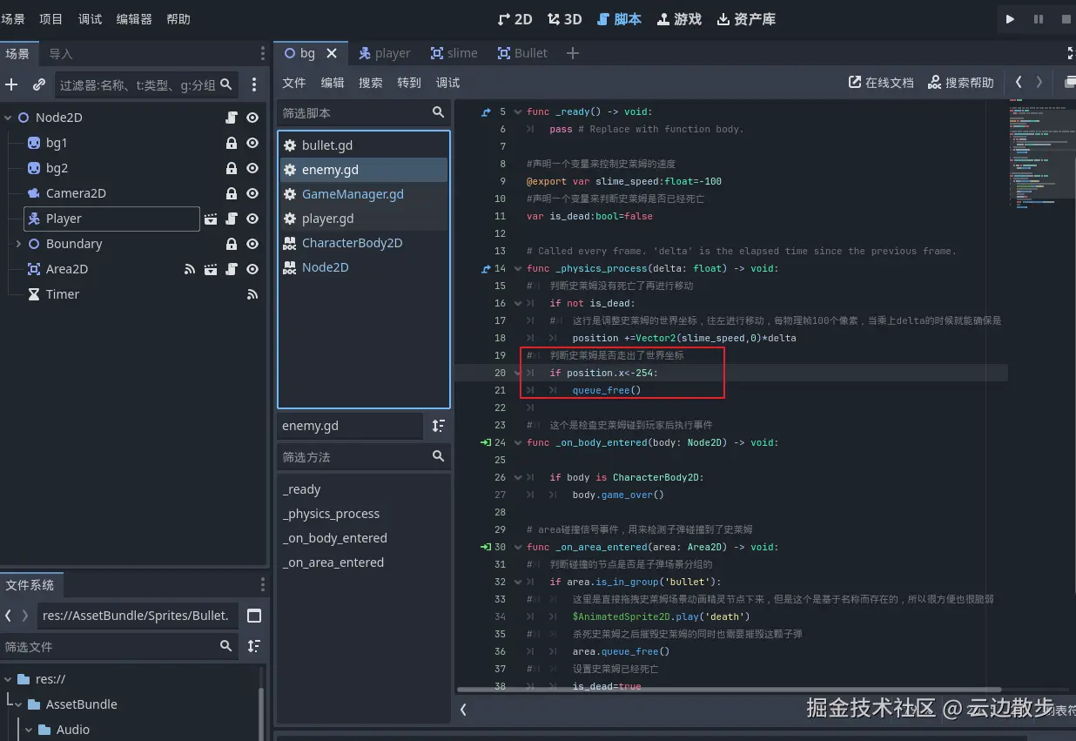The width and height of the screenshot is (1076, 741).
Task: Open 在线文档 online docs
Action: tap(881, 82)
